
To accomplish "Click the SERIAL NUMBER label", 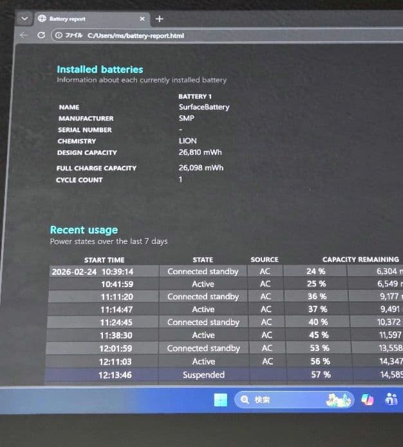I will point(85,130).
